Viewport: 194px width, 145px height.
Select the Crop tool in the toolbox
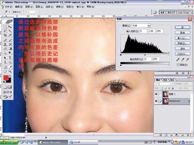[x=5, y=36]
